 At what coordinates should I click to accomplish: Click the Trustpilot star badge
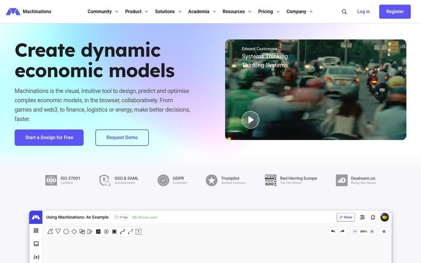point(226,180)
